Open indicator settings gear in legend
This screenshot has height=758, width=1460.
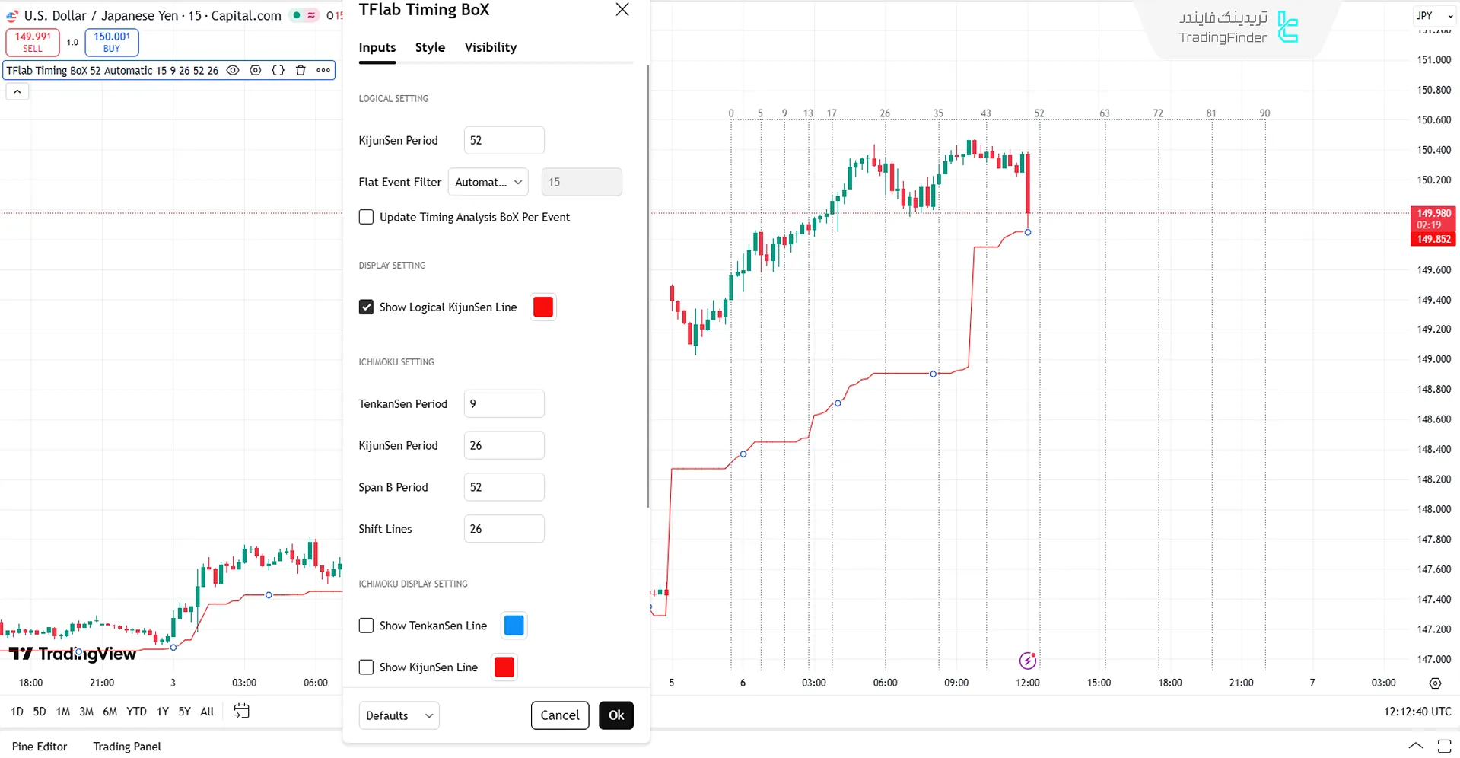tap(256, 71)
